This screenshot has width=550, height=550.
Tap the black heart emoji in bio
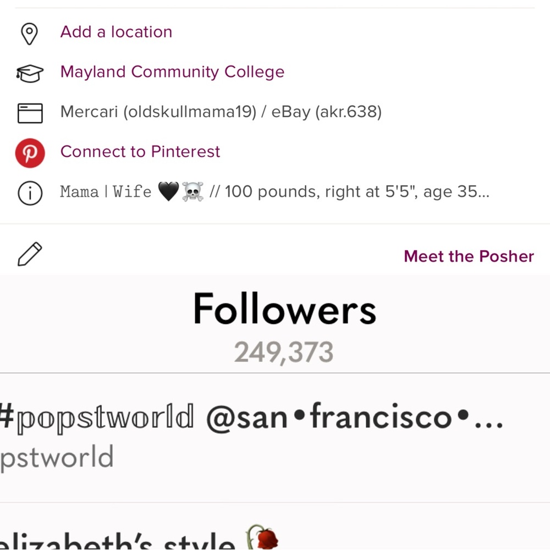(168, 192)
